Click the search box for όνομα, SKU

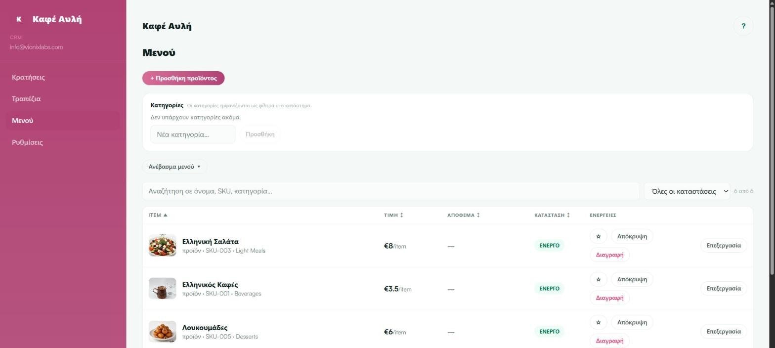(391, 191)
